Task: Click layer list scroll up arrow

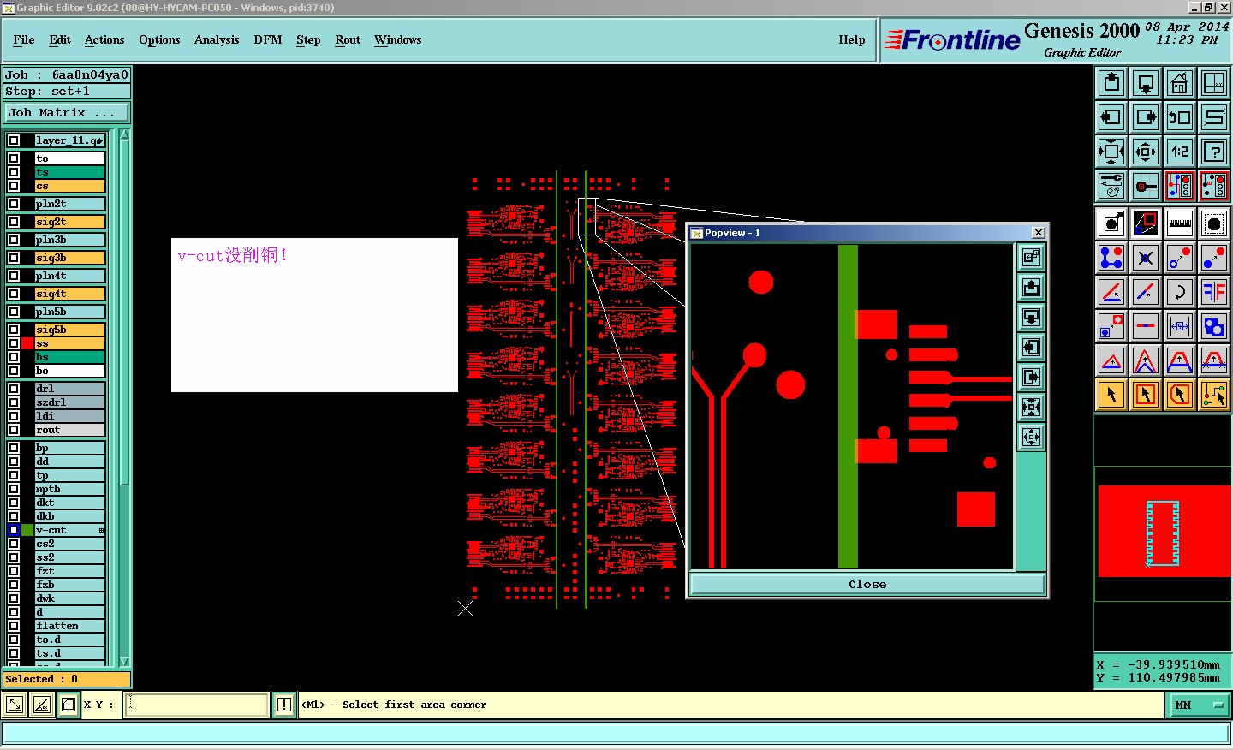Action: coord(124,134)
